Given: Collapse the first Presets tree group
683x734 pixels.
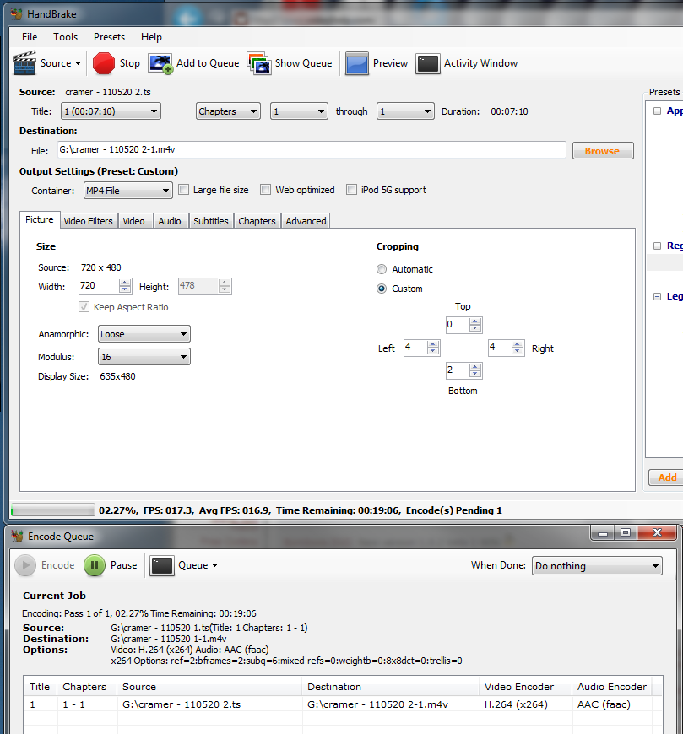Looking at the screenshot, I should pyautogui.click(x=657, y=111).
